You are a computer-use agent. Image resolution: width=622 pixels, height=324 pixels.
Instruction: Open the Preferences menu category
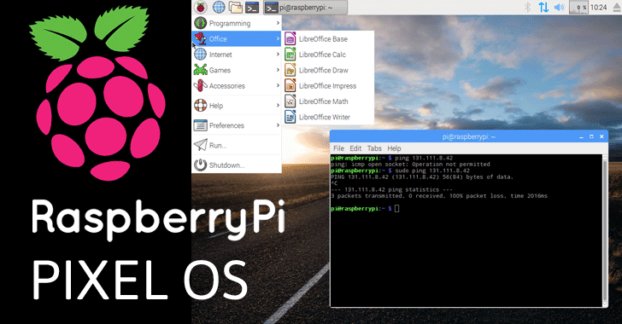237,125
